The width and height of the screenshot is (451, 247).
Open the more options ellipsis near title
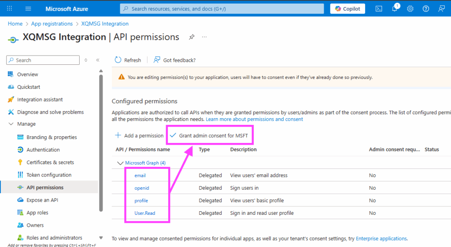tap(204, 37)
